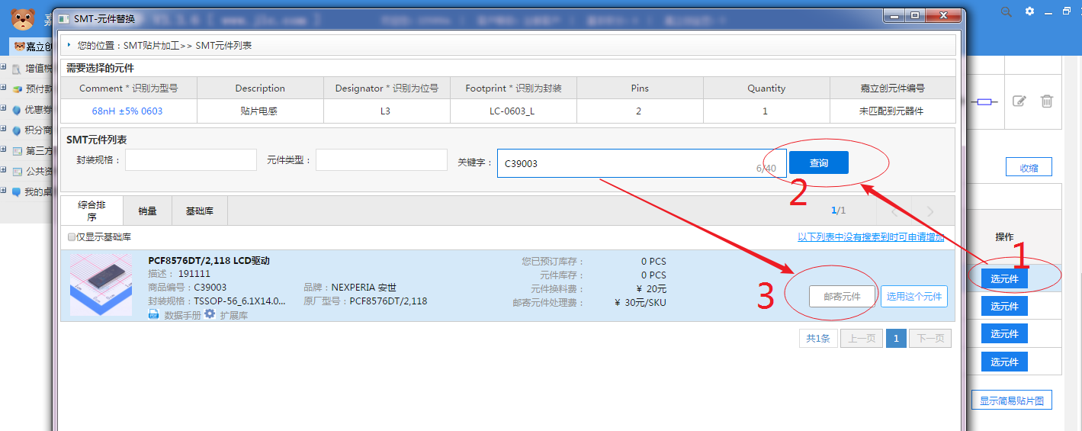Expand the 优惠券 tree node
This screenshot has height=431, width=1082.
pyautogui.click(x=4, y=109)
